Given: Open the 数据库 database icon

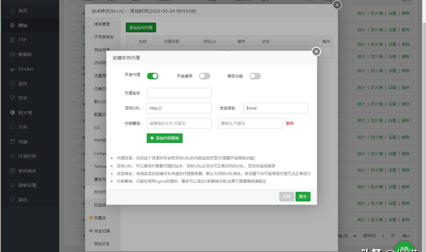Looking at the screenshot, I should coord(12,54).
